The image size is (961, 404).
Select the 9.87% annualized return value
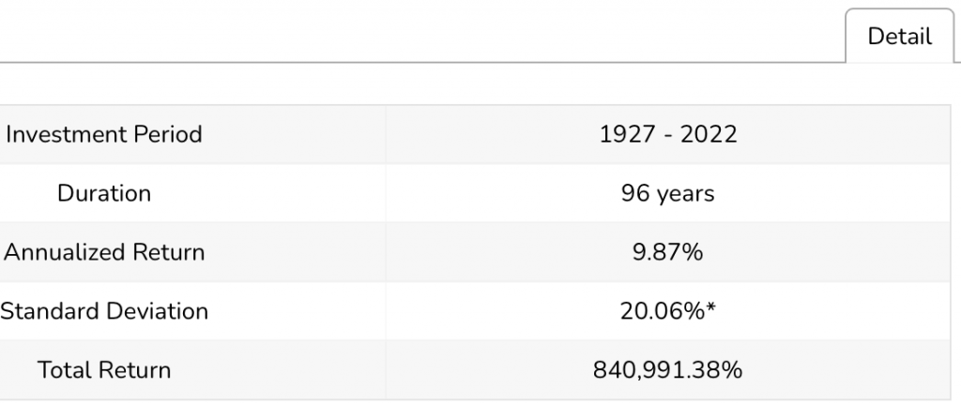click(667, 252)
